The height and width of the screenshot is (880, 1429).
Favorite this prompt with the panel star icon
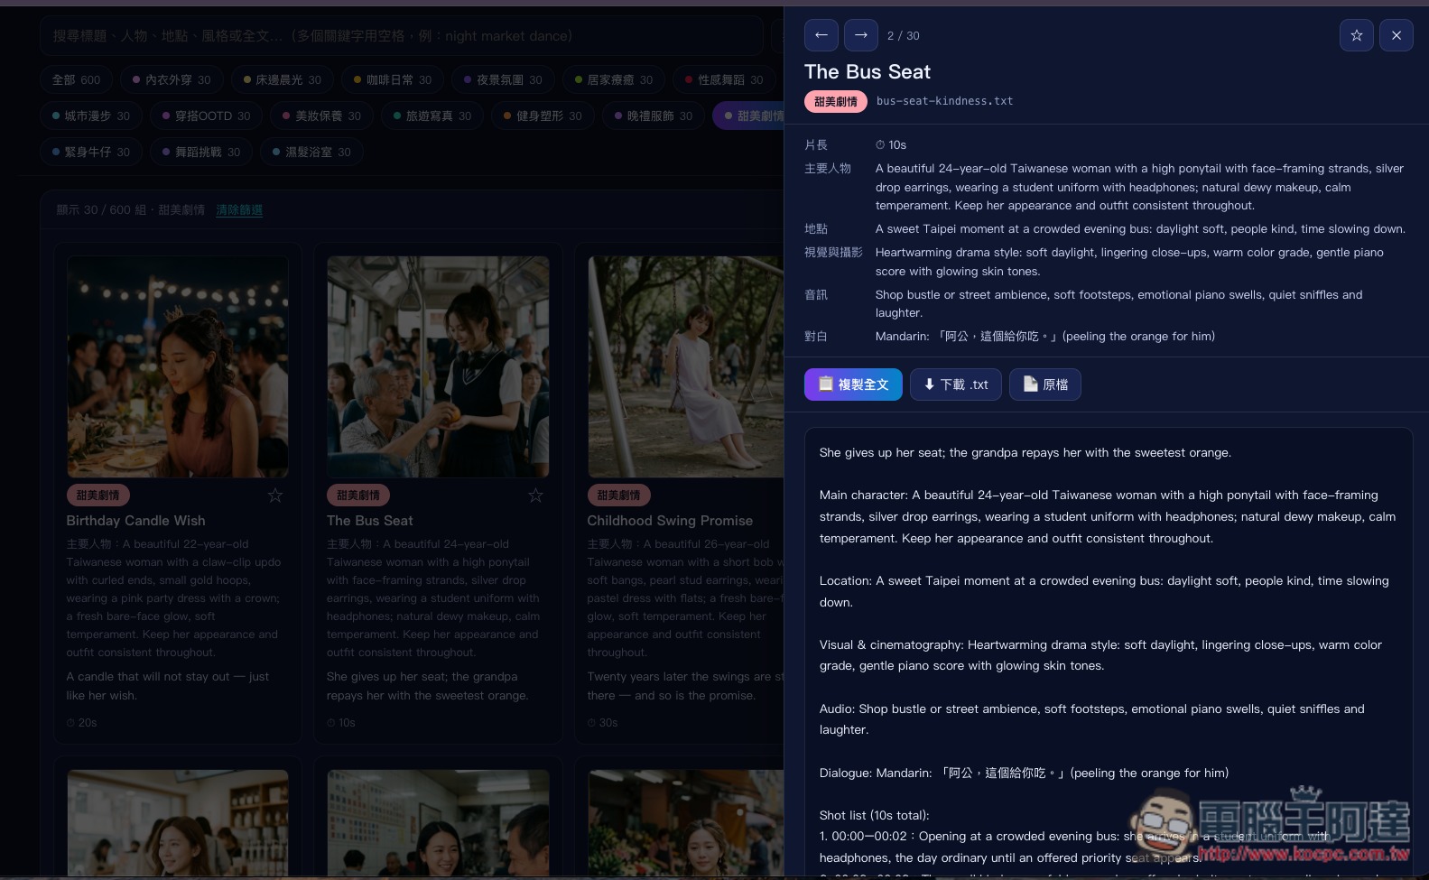click(x=1356, y=35)
